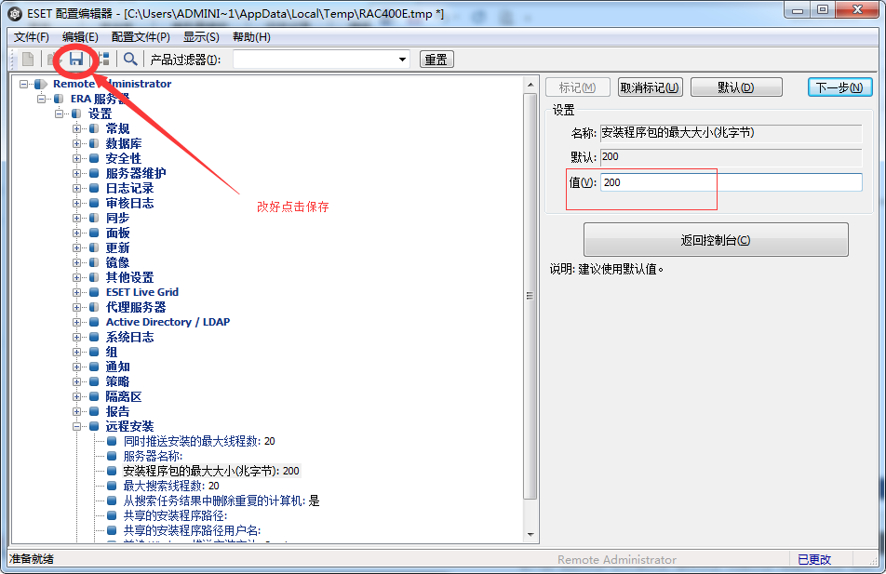Screen dimensions: 886x574
Task: Open the 文件(F) menu
Action: (32, 37)
